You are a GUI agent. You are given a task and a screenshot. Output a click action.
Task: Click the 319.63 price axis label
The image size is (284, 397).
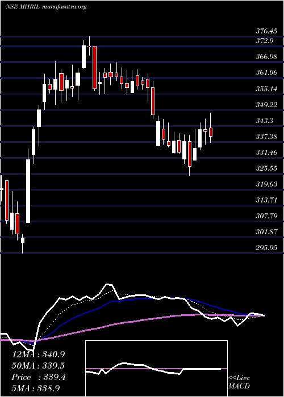(x=266, y=184)
